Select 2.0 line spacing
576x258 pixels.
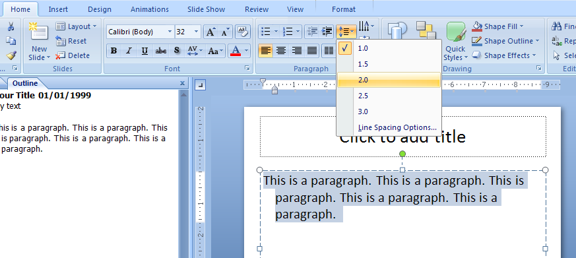coord(389,80)
